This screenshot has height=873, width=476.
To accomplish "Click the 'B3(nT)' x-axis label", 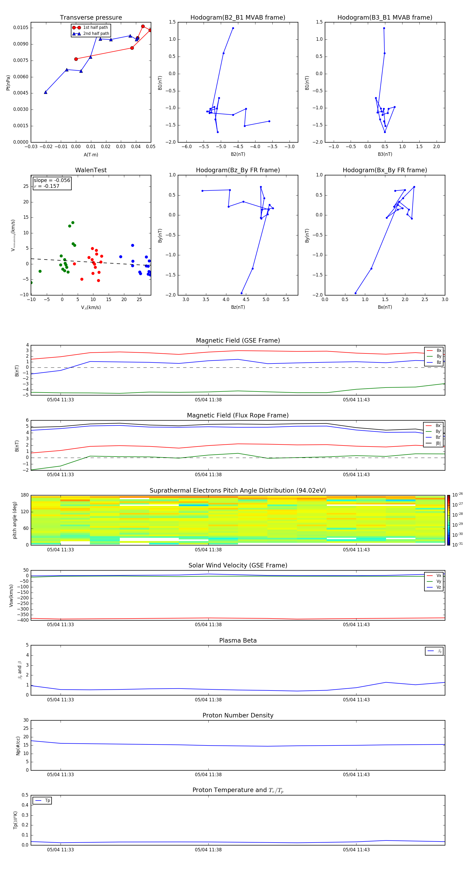I will coord(385,154).
